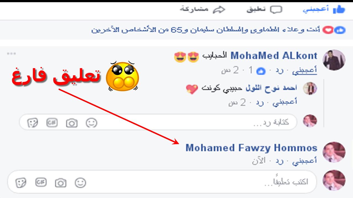Screen dimensions: 353x198
Task: View the list of people who reacted
Action: pyautogui.click(x=205, y=30)
